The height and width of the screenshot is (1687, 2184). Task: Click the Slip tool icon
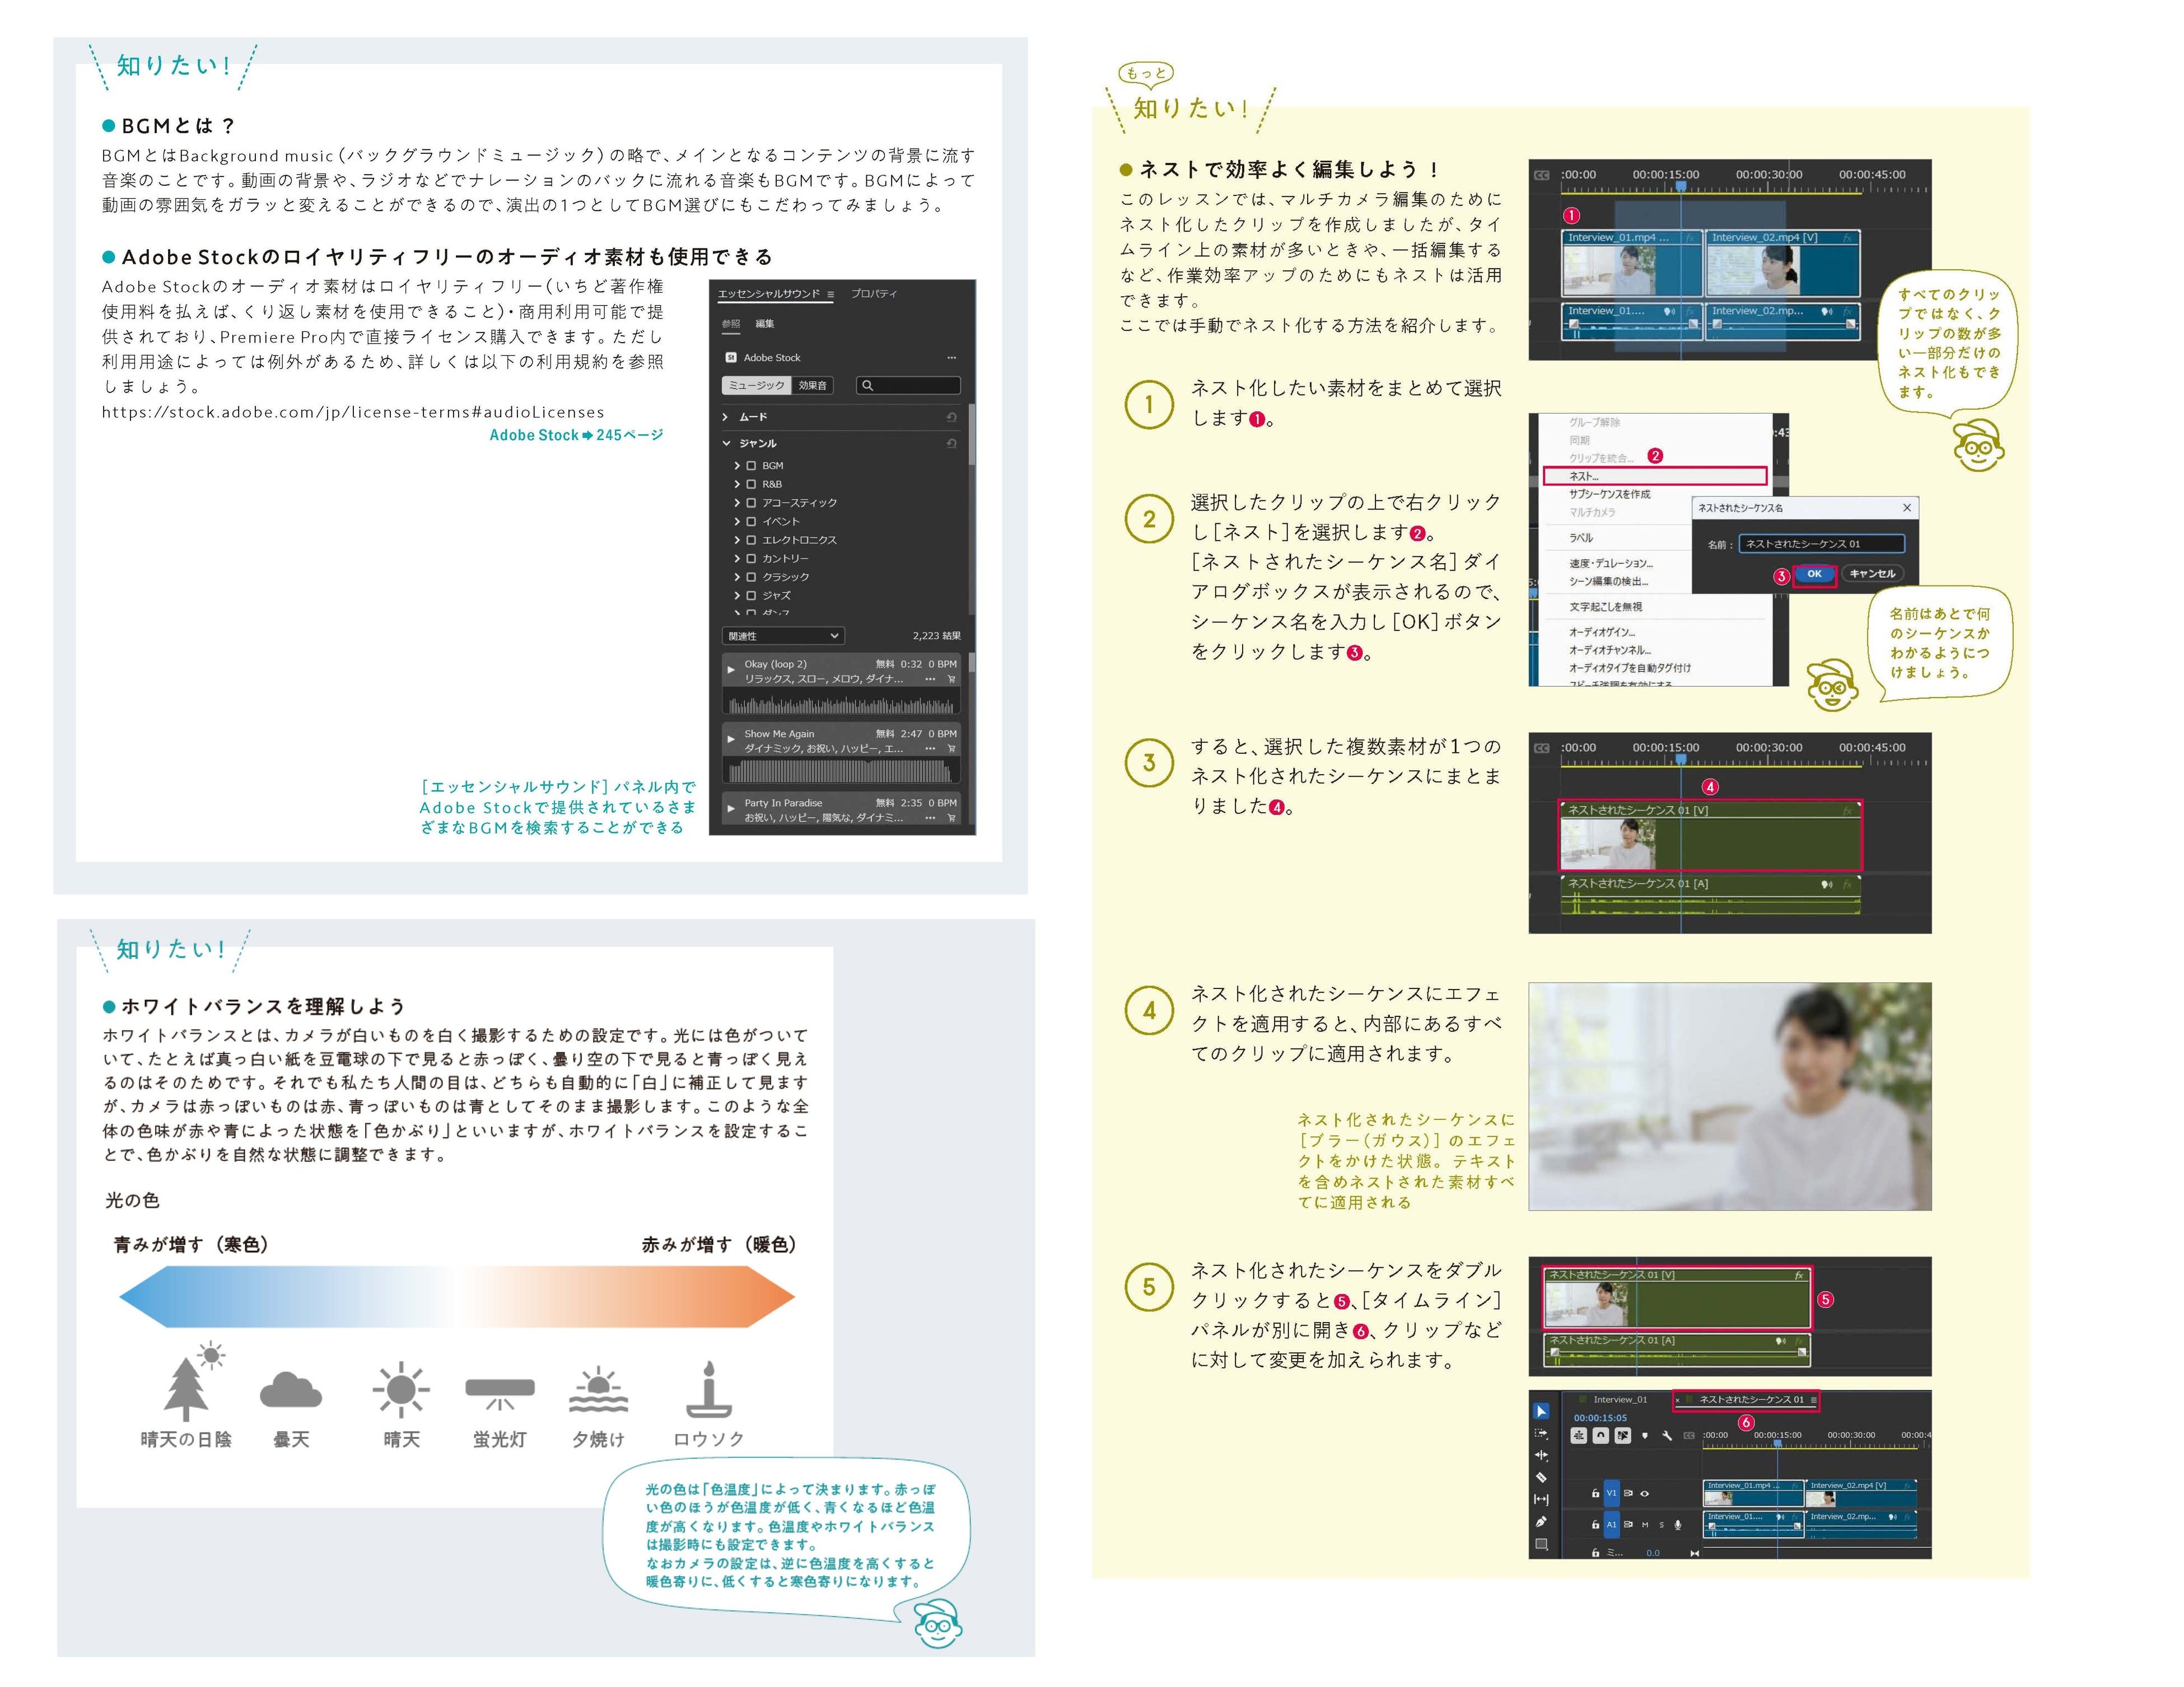1541,1499
